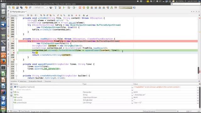Image resolution: width=201 pixels, height=113 pixels.
Task: Toggle the breakpoint on the red highlighted line
Action: [x=13, y=41]
